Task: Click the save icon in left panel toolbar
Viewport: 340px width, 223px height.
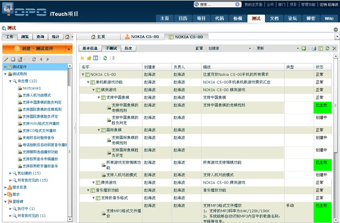Action: click(20, 59)
